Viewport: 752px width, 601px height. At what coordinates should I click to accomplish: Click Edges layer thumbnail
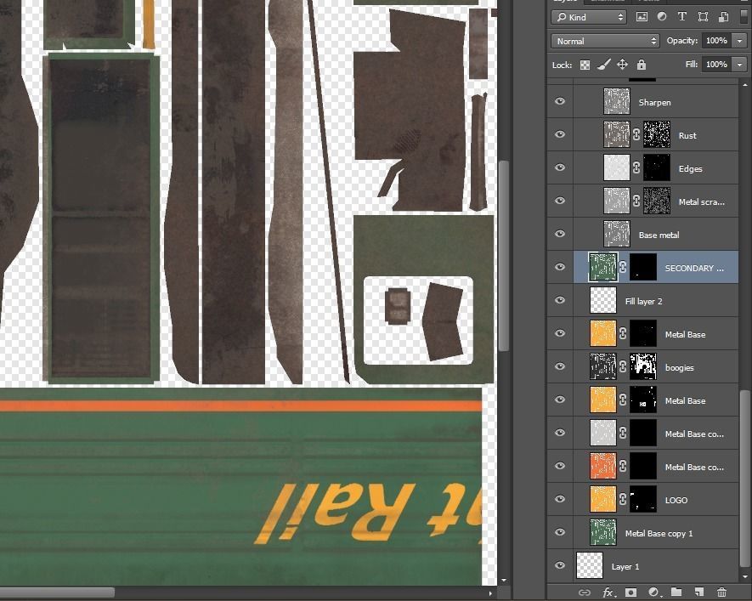[616, 167]
